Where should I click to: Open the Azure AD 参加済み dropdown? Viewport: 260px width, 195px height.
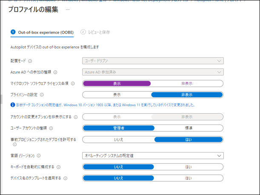(x=153, y=72)
